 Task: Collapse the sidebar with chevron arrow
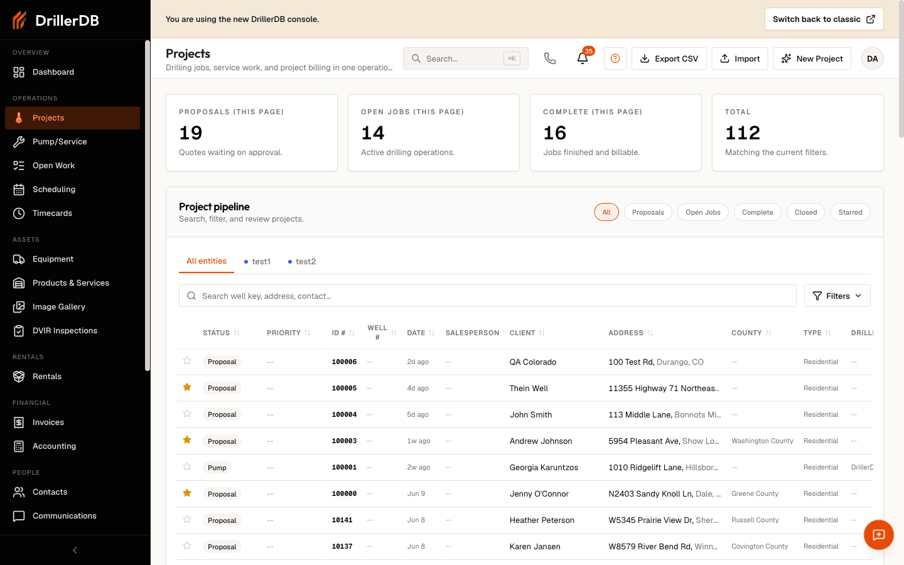(75, 551)
